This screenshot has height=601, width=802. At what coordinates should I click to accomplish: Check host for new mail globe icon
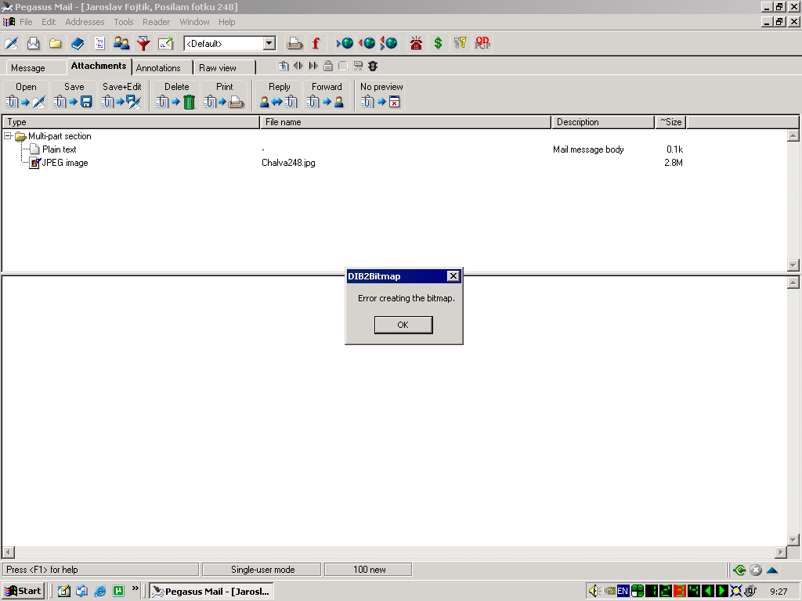[x=345, y=44]
